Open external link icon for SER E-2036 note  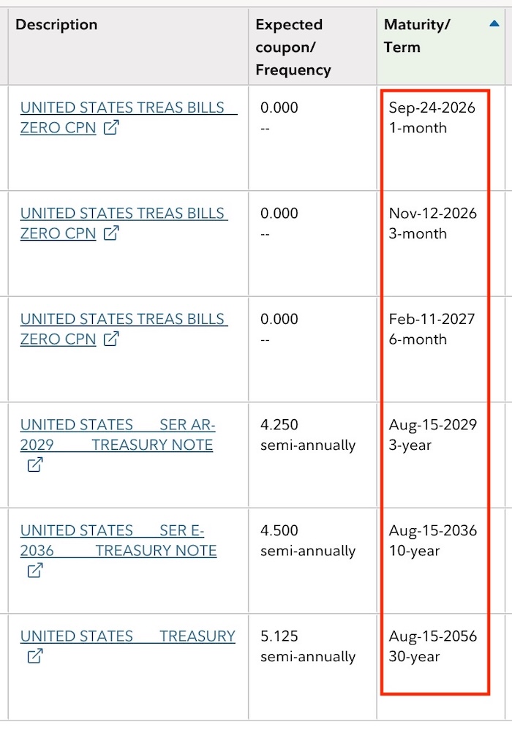(x=35, y=571)
